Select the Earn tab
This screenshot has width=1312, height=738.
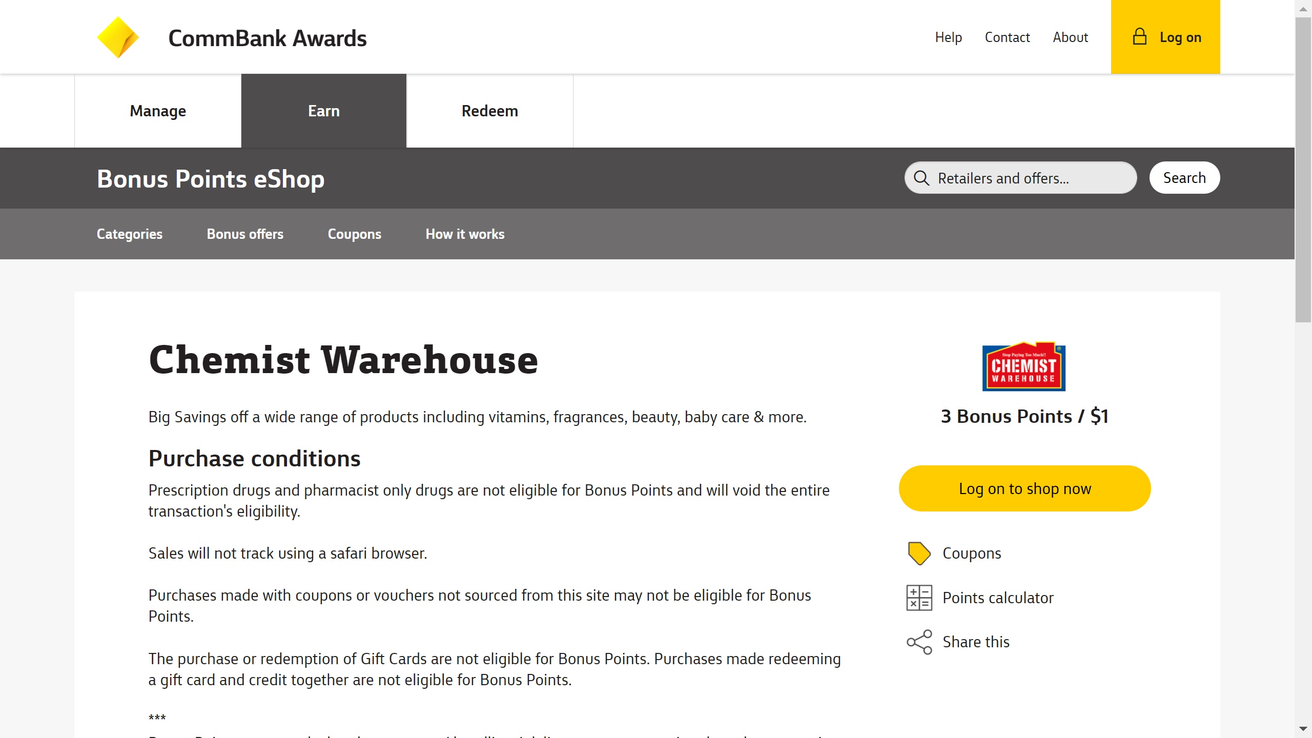click(324, 111)
